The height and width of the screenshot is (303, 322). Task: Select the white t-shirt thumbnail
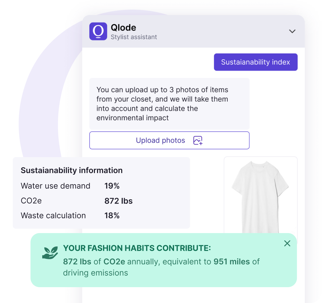pos(260,195)
